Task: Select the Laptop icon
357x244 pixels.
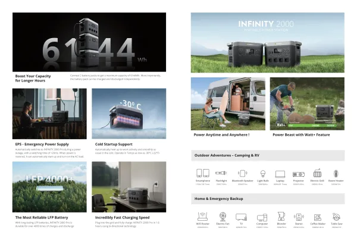Action: tap(280, 174)
